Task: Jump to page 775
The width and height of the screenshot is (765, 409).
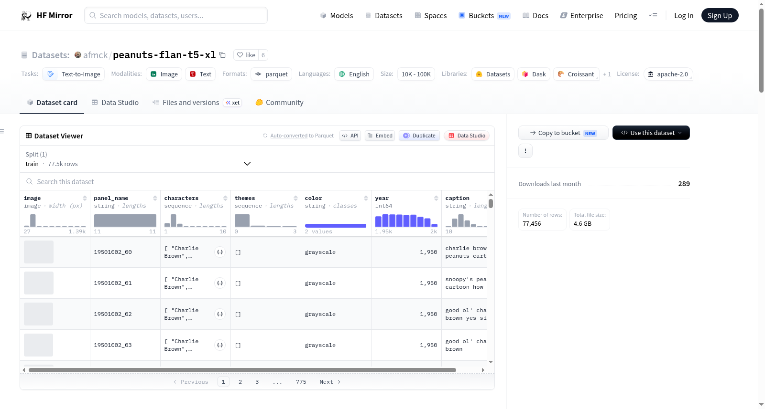Action: [301, 382]
